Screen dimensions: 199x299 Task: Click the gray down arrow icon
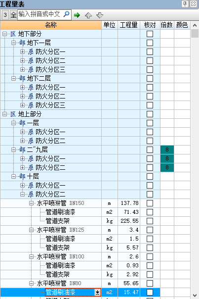pos(100,15)
